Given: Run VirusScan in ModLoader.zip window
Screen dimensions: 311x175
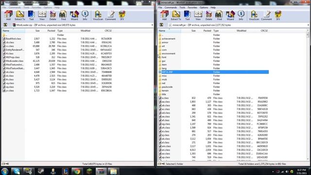Looking at the screenshot, I should tap(98, 16).
